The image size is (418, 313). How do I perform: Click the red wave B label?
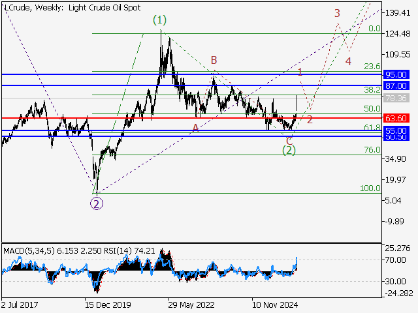pos(214,61)
